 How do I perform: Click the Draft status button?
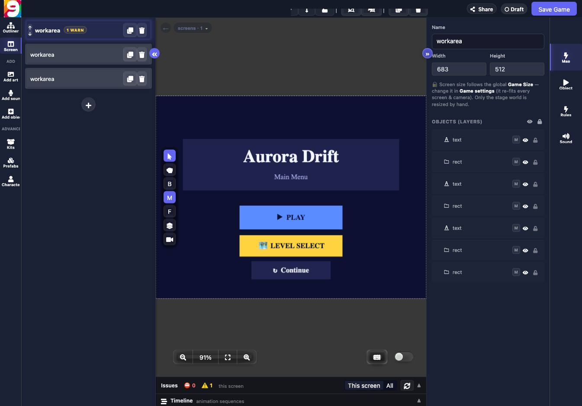click(x=514, y=9)
